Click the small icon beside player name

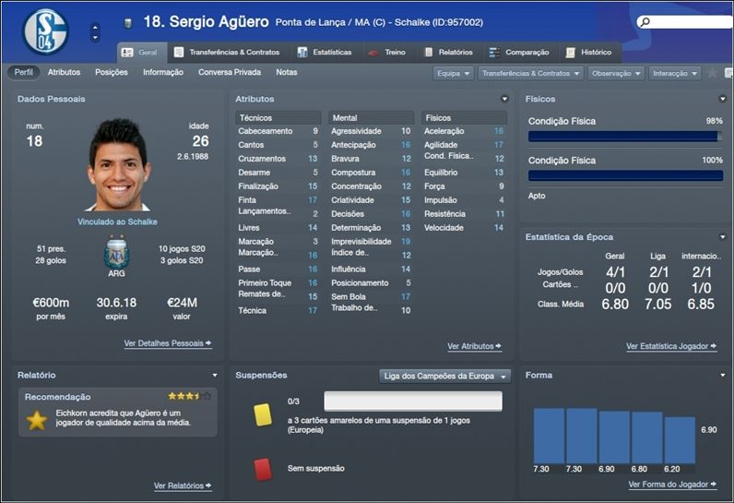tap(128, 22)
